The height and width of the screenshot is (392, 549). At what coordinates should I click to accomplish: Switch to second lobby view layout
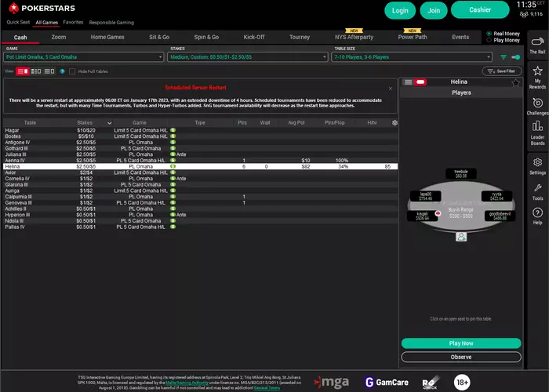coord(36,71)
